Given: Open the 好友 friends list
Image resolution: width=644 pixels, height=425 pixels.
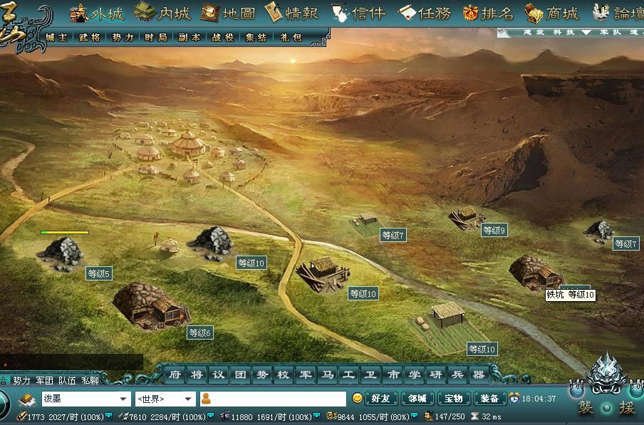Looking at the screenshot, I should (x=380, y=399).
